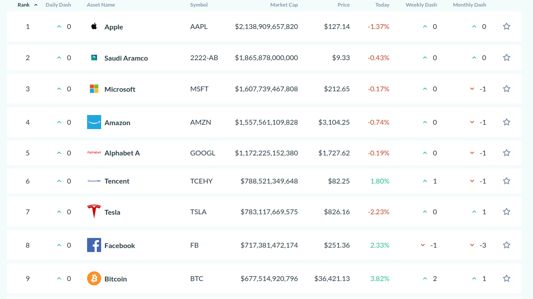Sort the table by Market Cap
The height and width of the screenshot is (299, 533).
[284, 5]
